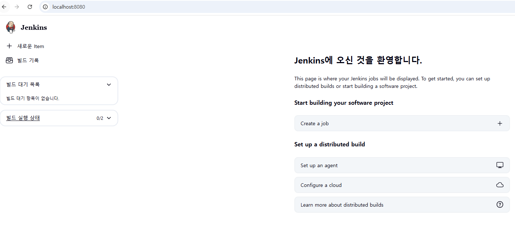Click the Jenkins에 오신 것을 환영합니다. heading
This screenshot has height=226, width=515.
358,61
